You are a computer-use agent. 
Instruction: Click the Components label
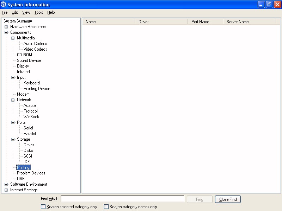21,32
